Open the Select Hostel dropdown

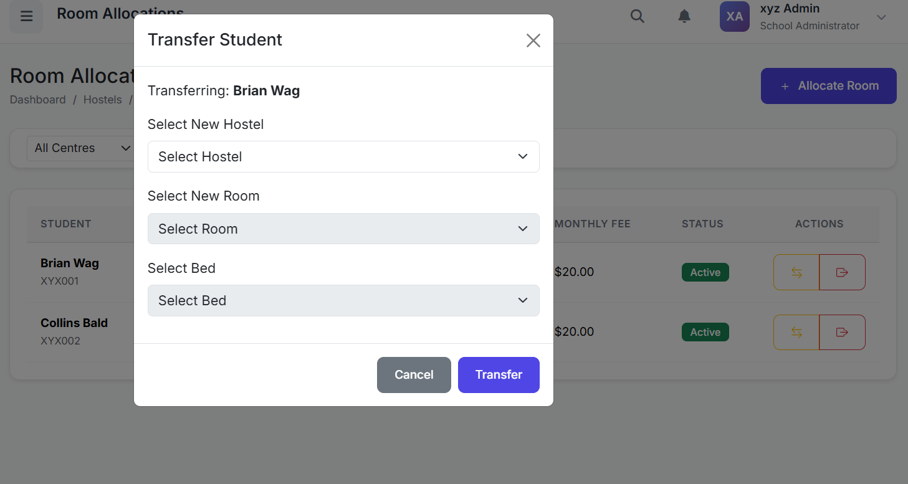[x=343, y=156]
